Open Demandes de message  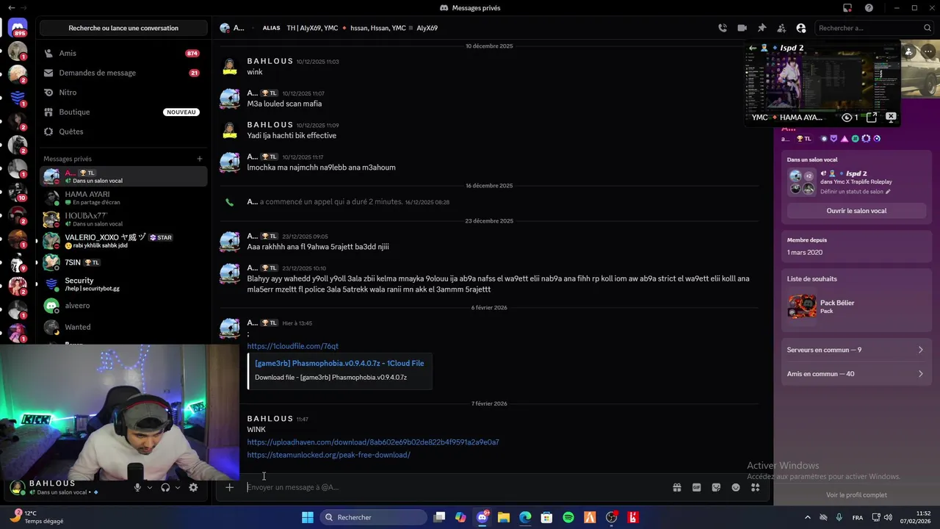coord(123,73)
